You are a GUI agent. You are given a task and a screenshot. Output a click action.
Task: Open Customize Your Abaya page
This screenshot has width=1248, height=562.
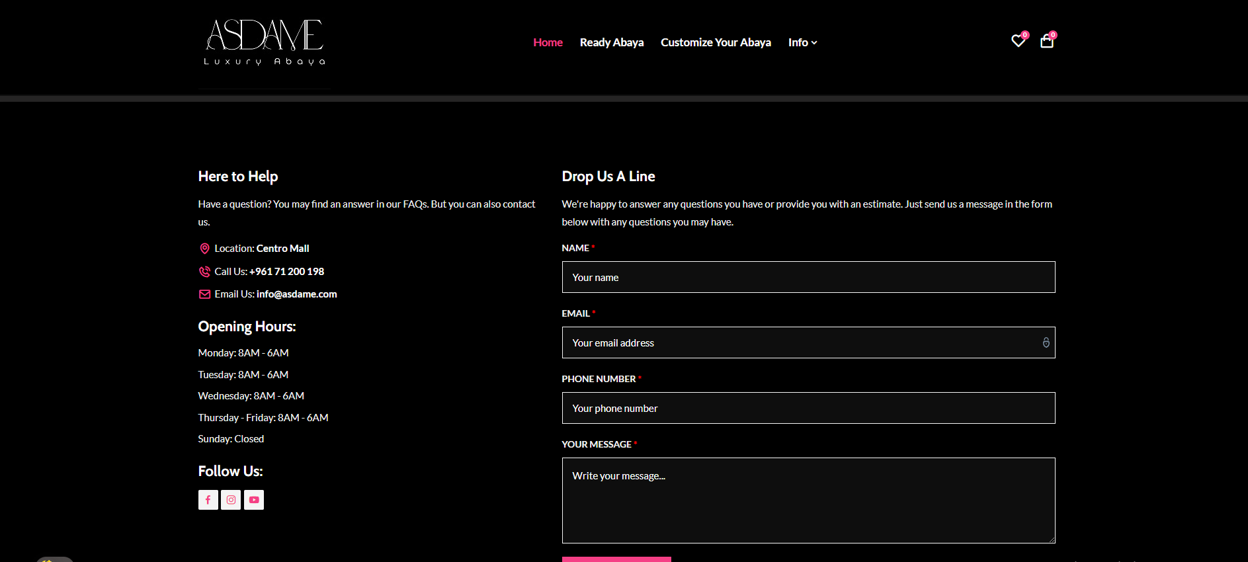pos(716,42)
